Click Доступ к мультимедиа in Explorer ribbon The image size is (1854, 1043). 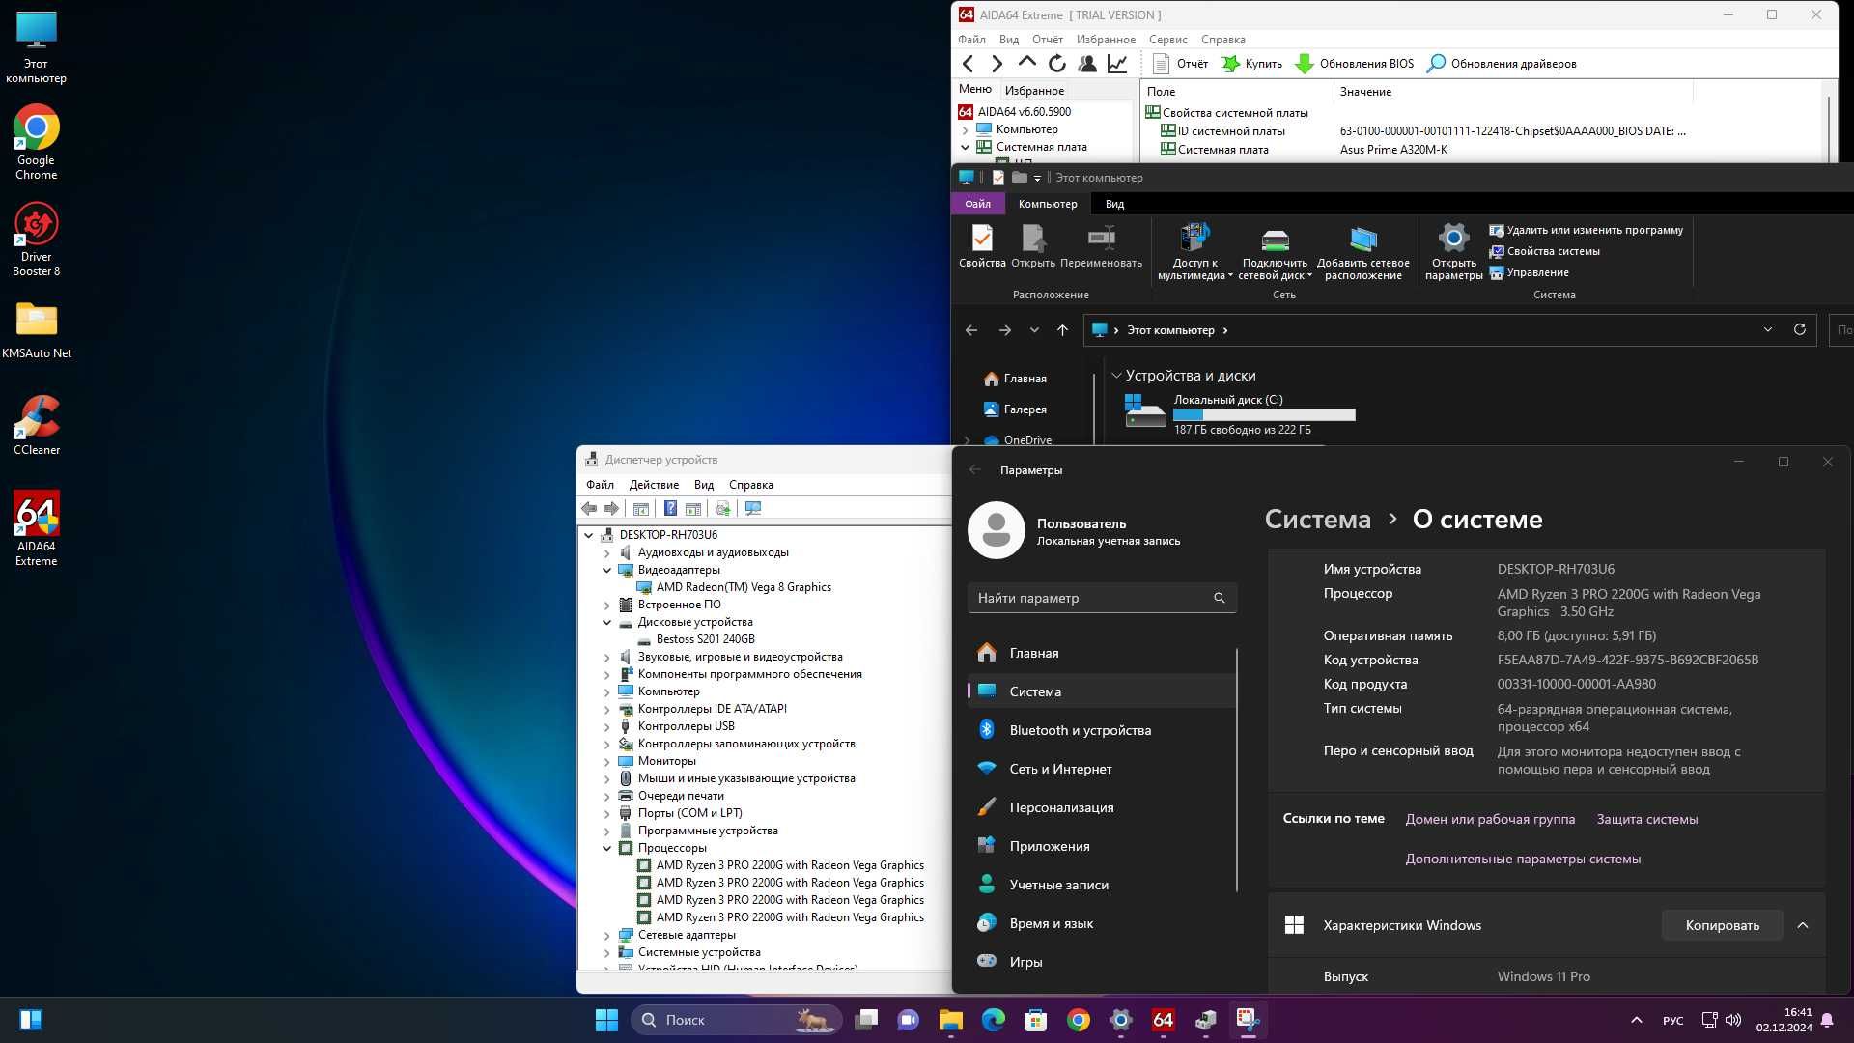[x=1194, y=251]
